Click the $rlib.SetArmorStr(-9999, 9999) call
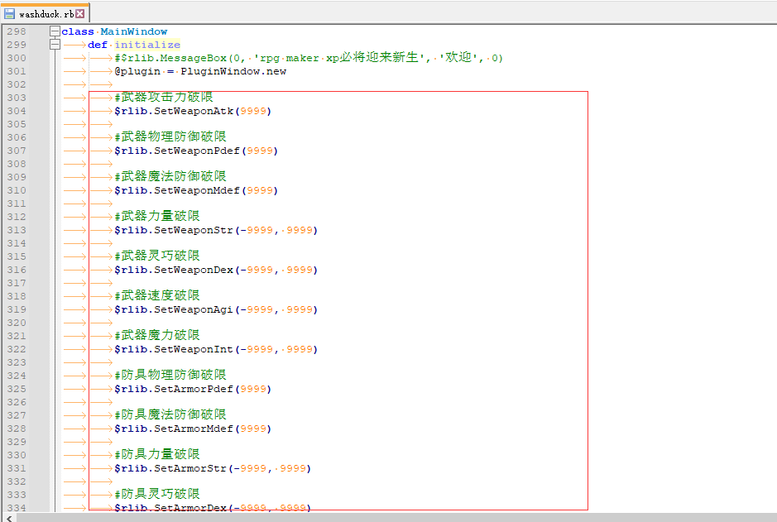Image resolution: width=777 pixels, height=522 pixels. (x=213, y=468)
